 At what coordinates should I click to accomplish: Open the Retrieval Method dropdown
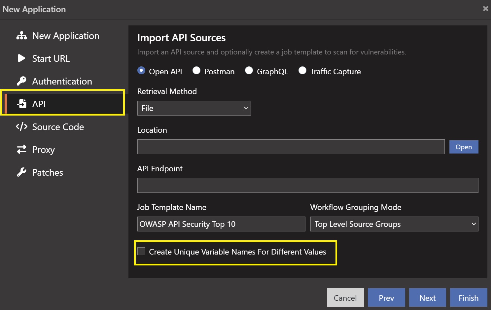[x=194, y=108]
